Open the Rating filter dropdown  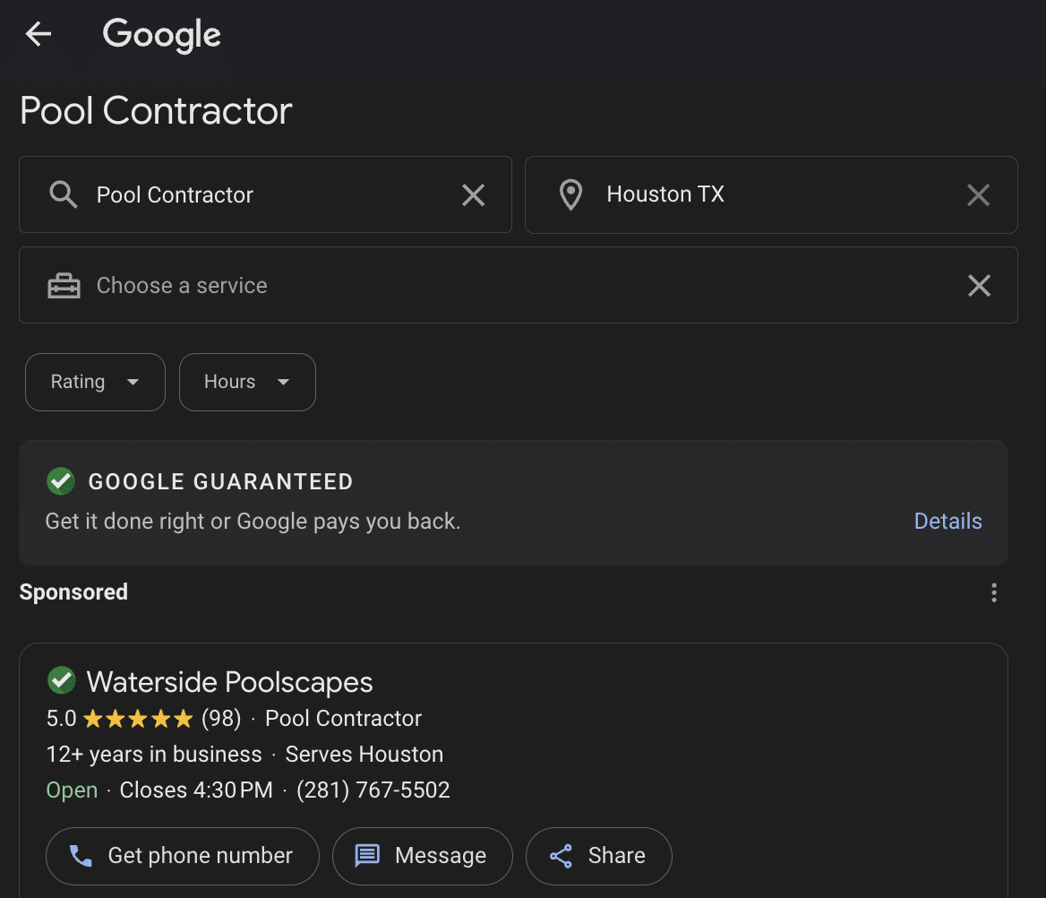click(x=96, y=382)
